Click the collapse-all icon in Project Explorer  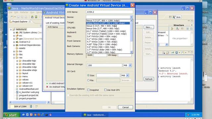pyautogui.click(x=41, y=26)
